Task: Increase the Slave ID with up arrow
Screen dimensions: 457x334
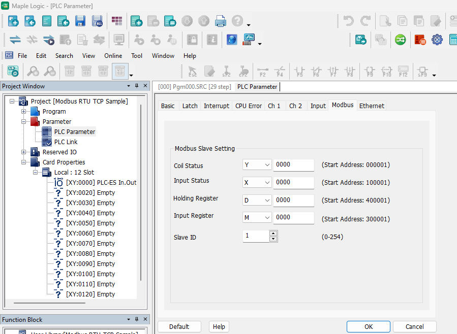Action: pyautogui.click(x=273, y=233)
